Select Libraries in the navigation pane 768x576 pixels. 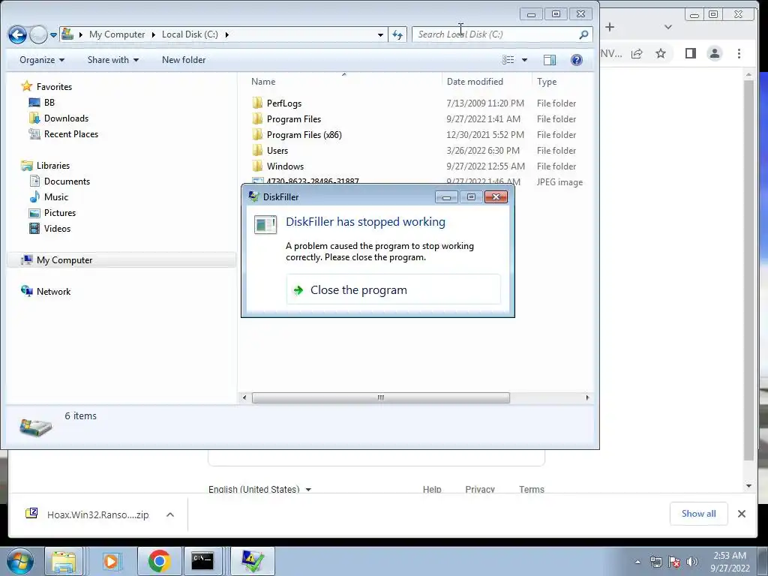coord(53,166)
